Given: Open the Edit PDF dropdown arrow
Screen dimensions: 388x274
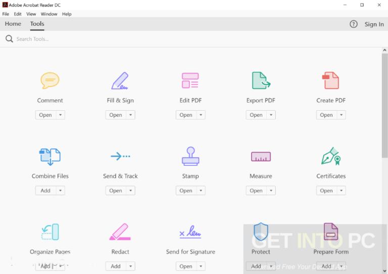Looking at the screenshot, I should click(x=201, y=115).
